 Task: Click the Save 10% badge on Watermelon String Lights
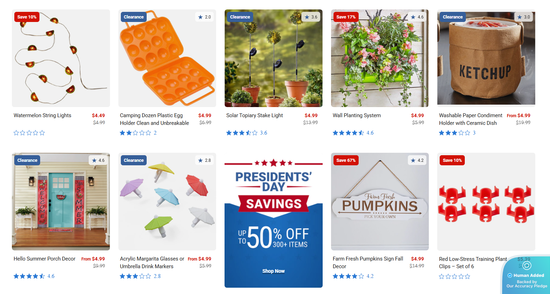click(x=27, y=17)
